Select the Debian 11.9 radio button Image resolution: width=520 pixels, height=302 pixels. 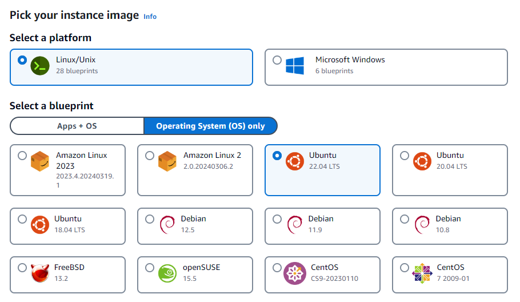coord(277,219)
